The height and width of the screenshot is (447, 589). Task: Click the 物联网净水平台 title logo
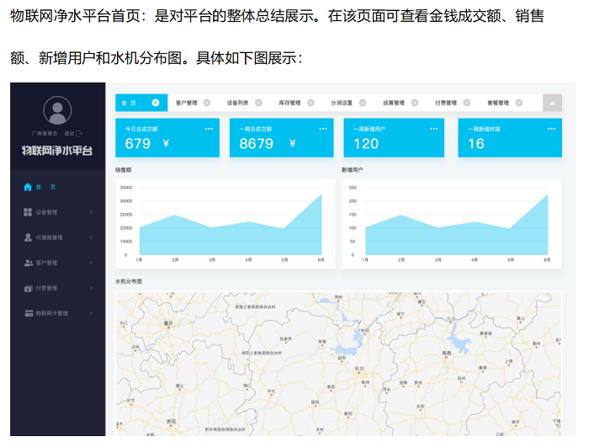(57, 151)
